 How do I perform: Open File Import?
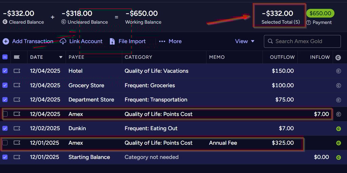[x=127, y=41]
